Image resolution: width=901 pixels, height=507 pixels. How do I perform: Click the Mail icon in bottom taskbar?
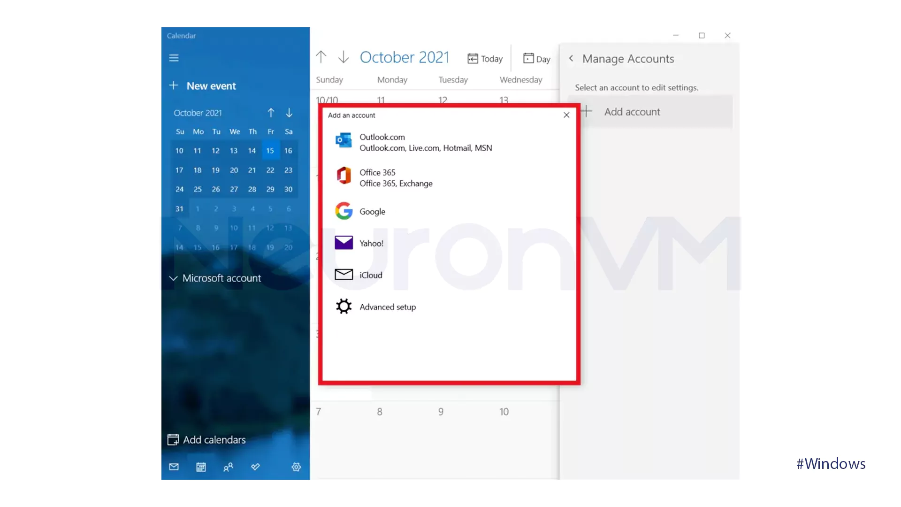(x=174, y=466)
